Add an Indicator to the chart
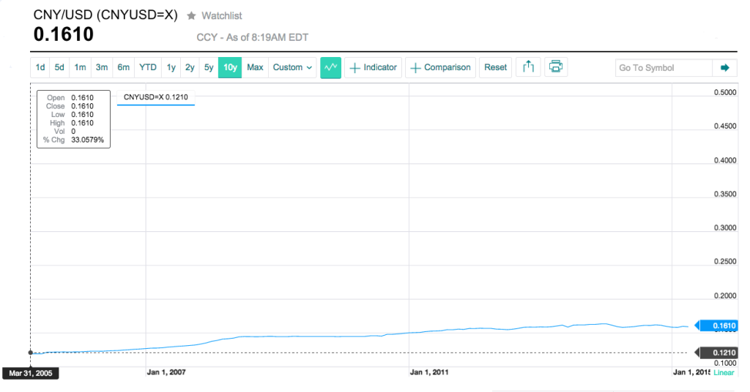 [373, 67]
